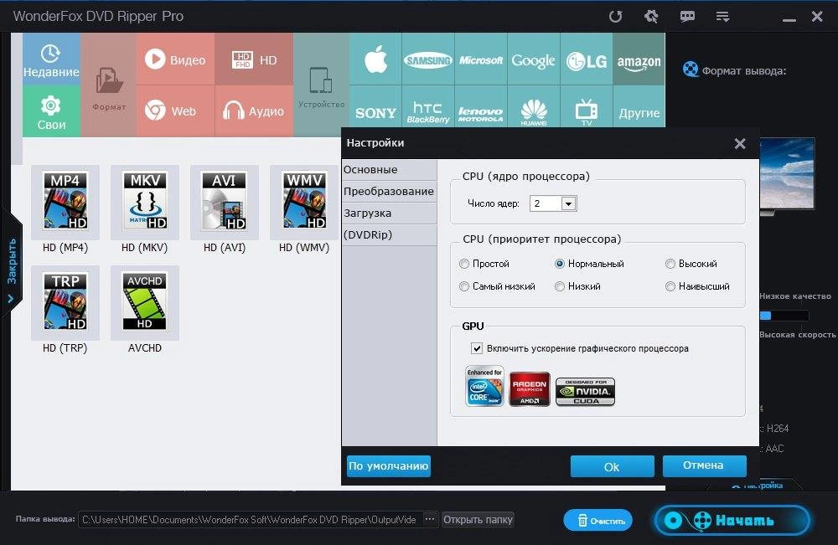The image size is (838, 545).
Task: Choose the LG device brand
Action: tap(587, 59)
